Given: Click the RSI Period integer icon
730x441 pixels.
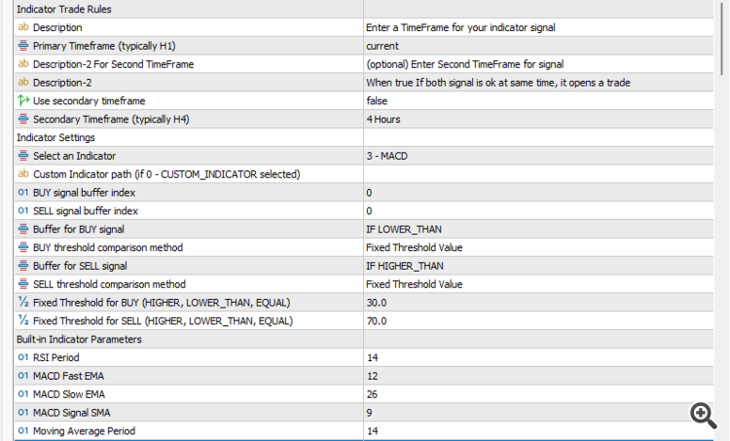Looking at the screenshot, I should [23, 357].
